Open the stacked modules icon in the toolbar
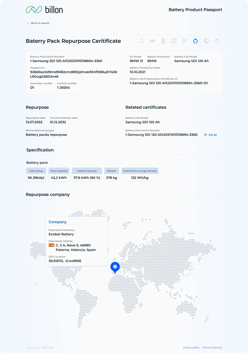 163,41
